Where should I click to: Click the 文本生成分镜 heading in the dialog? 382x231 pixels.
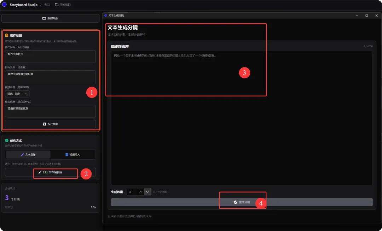(122, 28)
